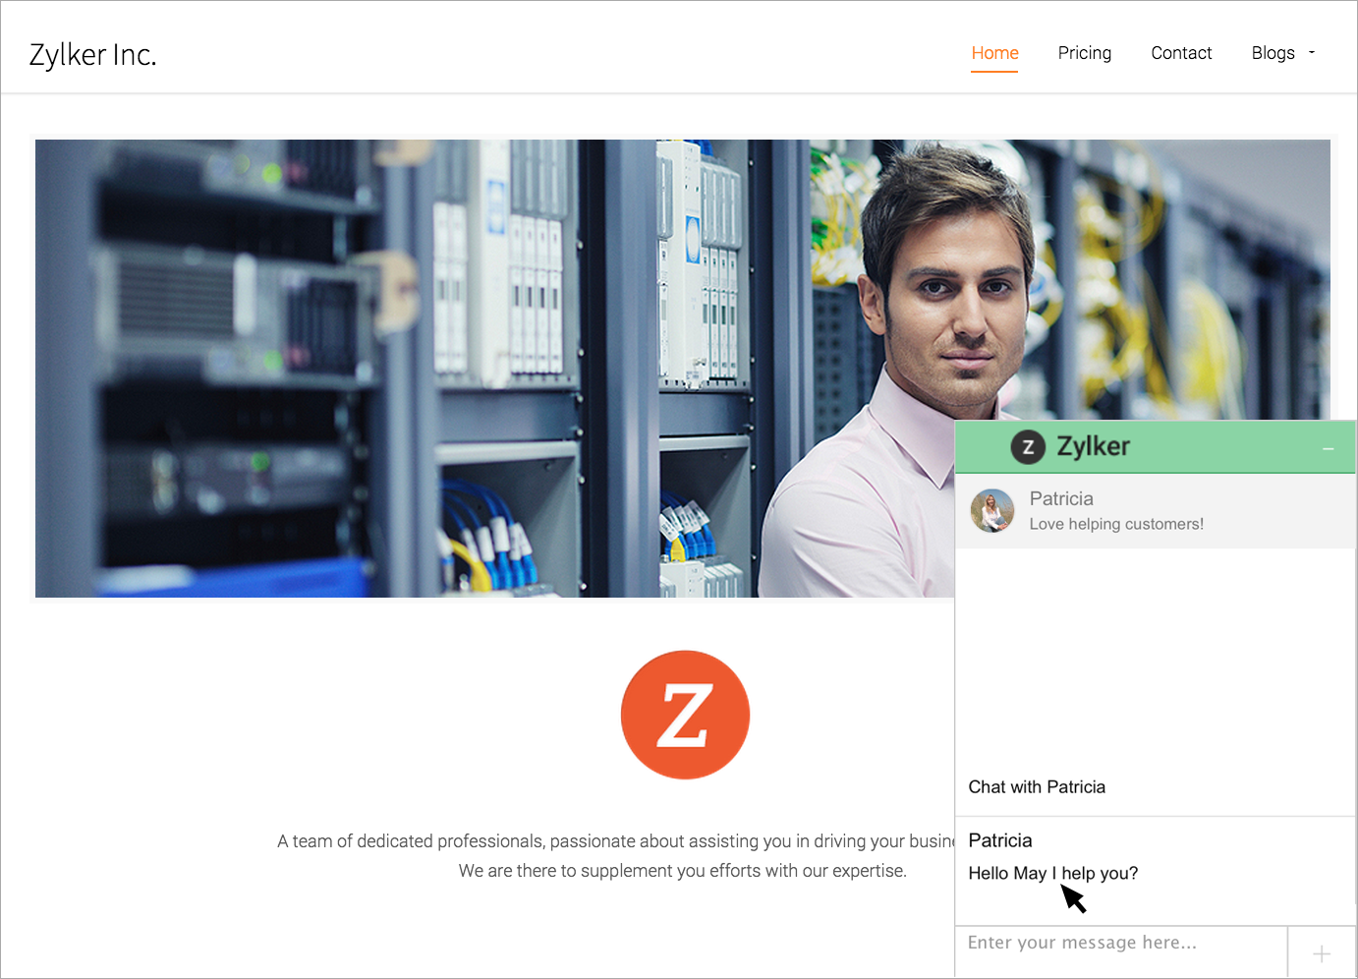Image resolution: width=1358 pixels, height=979 pixels.
Task: Click the Zylker Inc. site title
Action: [92, 55]
